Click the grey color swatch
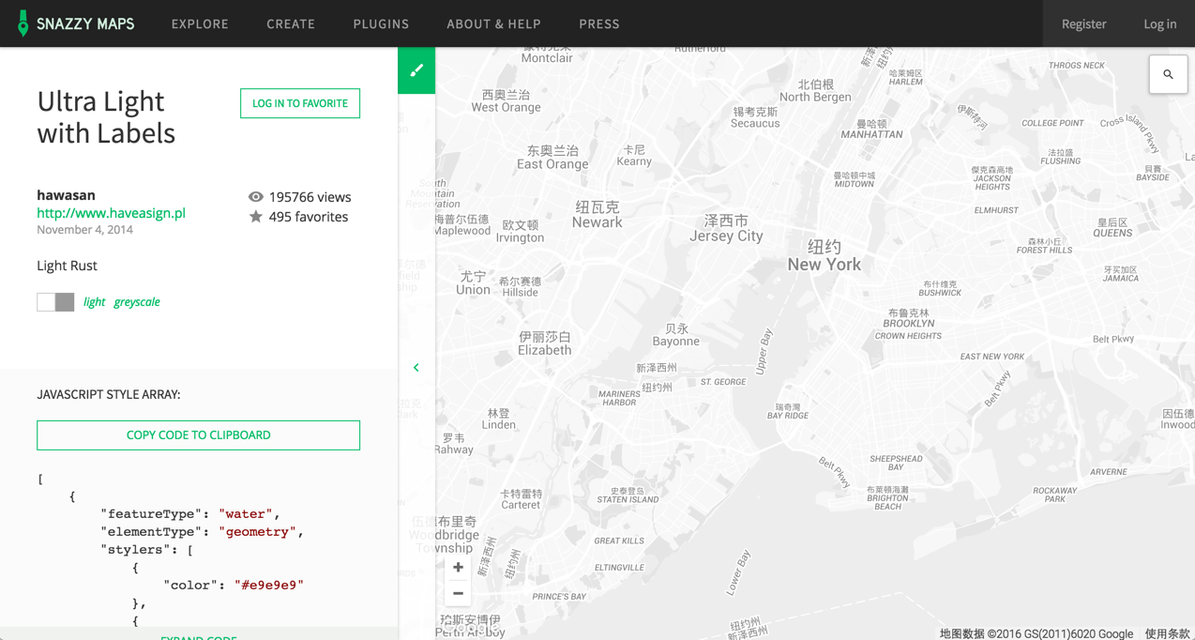Screen dimensions: 1195x640 (x=65, y=302)
